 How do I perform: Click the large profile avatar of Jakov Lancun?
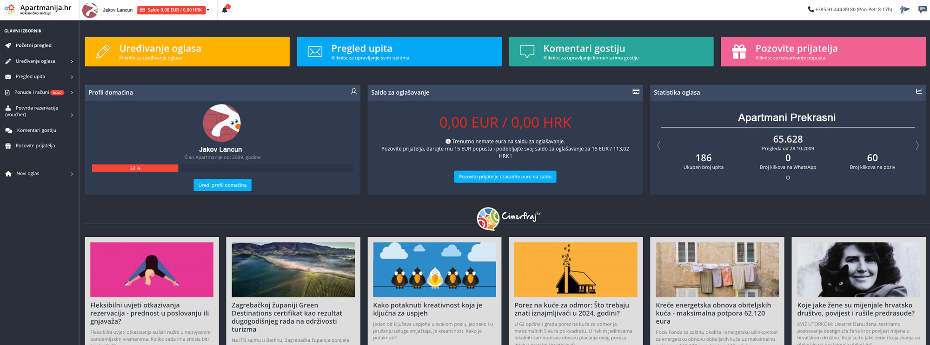222,123
